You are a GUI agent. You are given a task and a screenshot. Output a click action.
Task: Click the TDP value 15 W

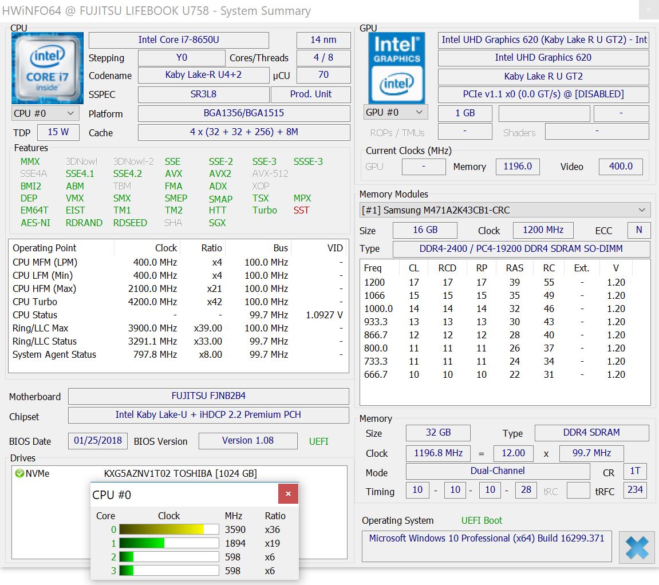pos(58,132)
